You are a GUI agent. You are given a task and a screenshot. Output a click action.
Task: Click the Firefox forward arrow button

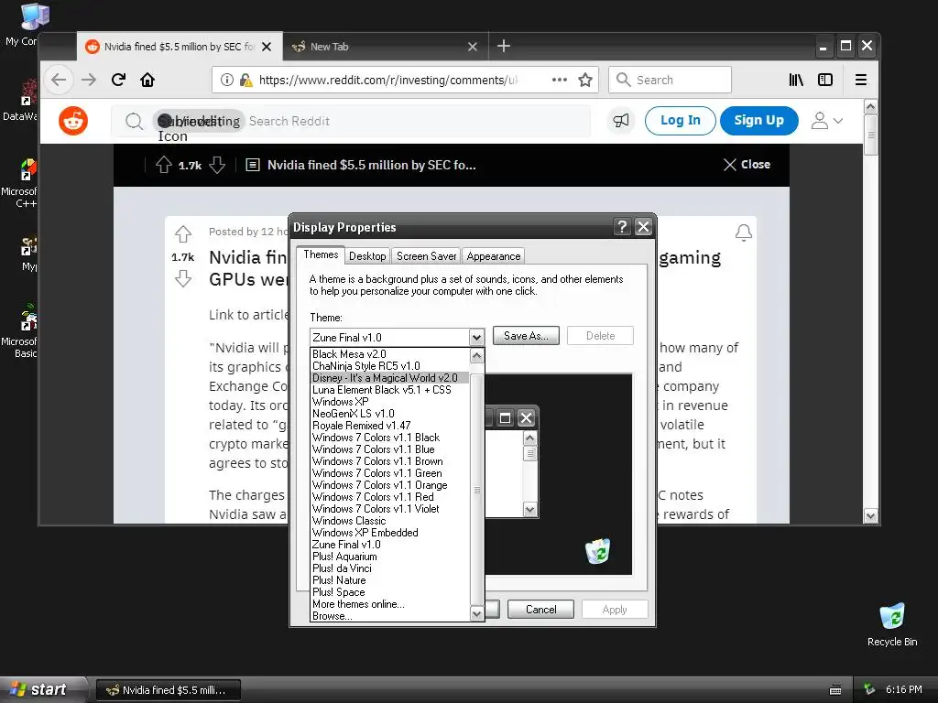pyautogui.click(x=89, y=80)
